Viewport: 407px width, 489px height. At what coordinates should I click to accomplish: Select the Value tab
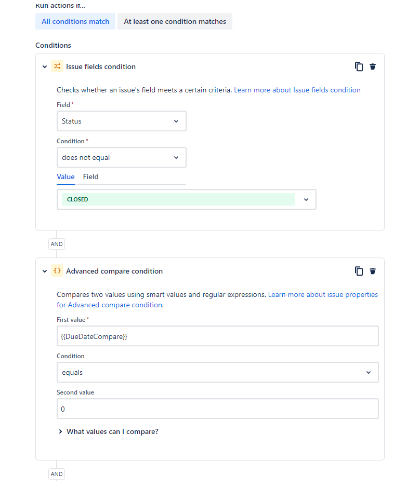tap(65, 176)
